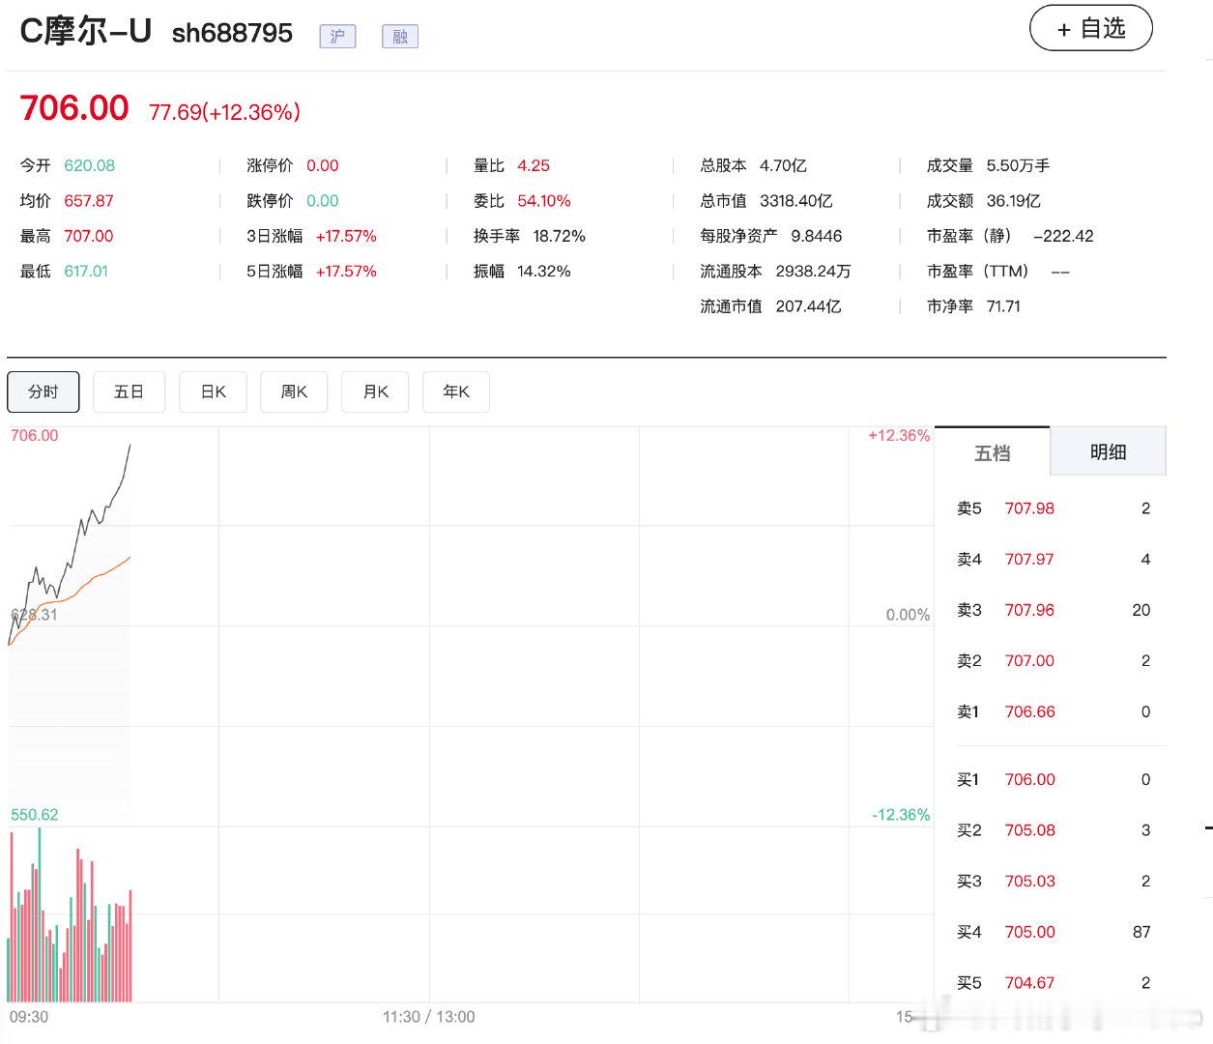The image size is (1213, 1044).
Task: Switch to the 五日 five-day chart
Action: [129, 391]
